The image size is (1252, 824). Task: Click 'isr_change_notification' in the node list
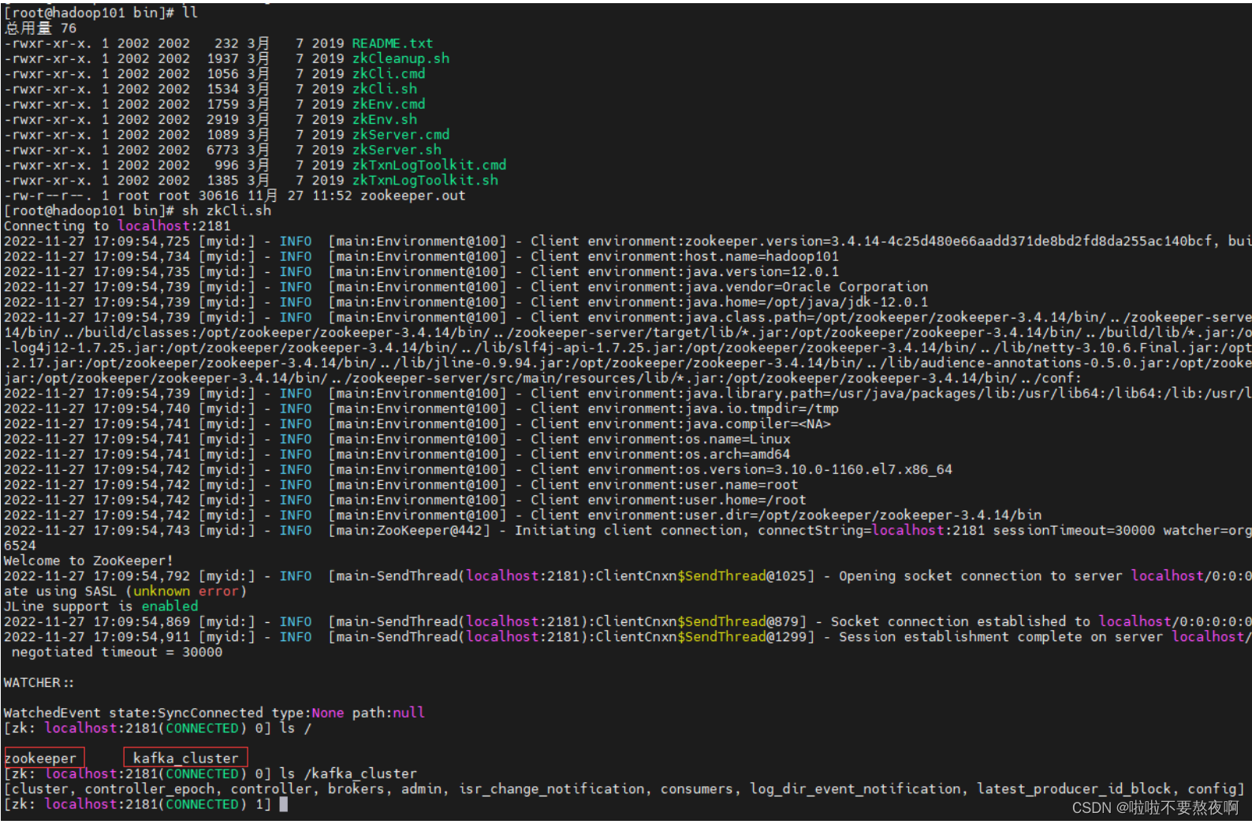click(552, 789)
